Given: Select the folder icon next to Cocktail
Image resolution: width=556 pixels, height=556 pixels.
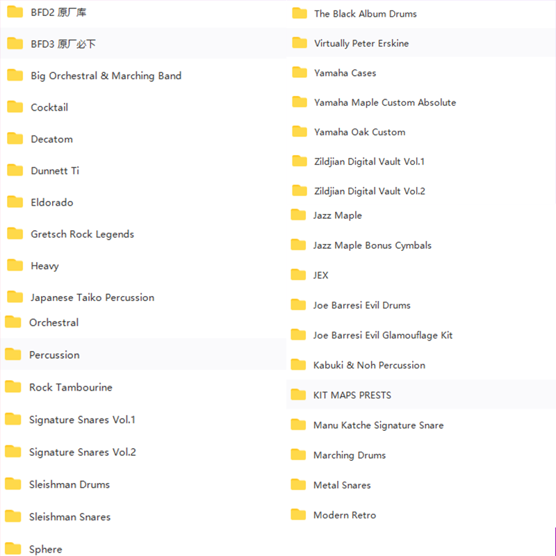Looking at the screenshot, I should (x=15, y=107).
